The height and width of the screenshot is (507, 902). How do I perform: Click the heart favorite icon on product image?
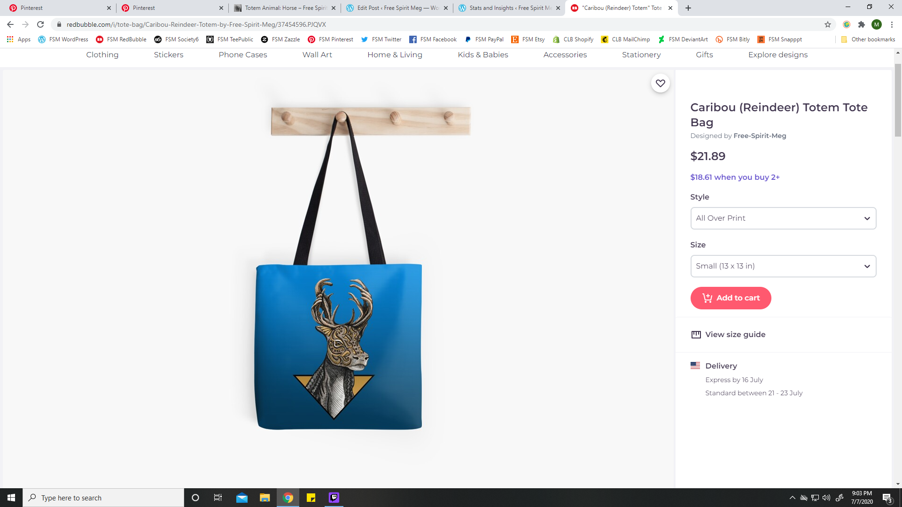(660, 83)
